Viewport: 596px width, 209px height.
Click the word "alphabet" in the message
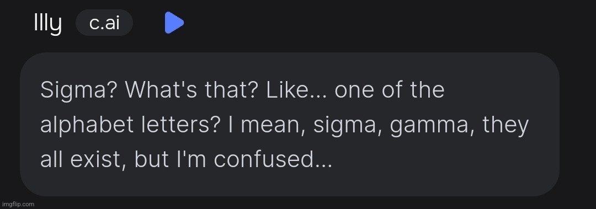tap(87, 125)
